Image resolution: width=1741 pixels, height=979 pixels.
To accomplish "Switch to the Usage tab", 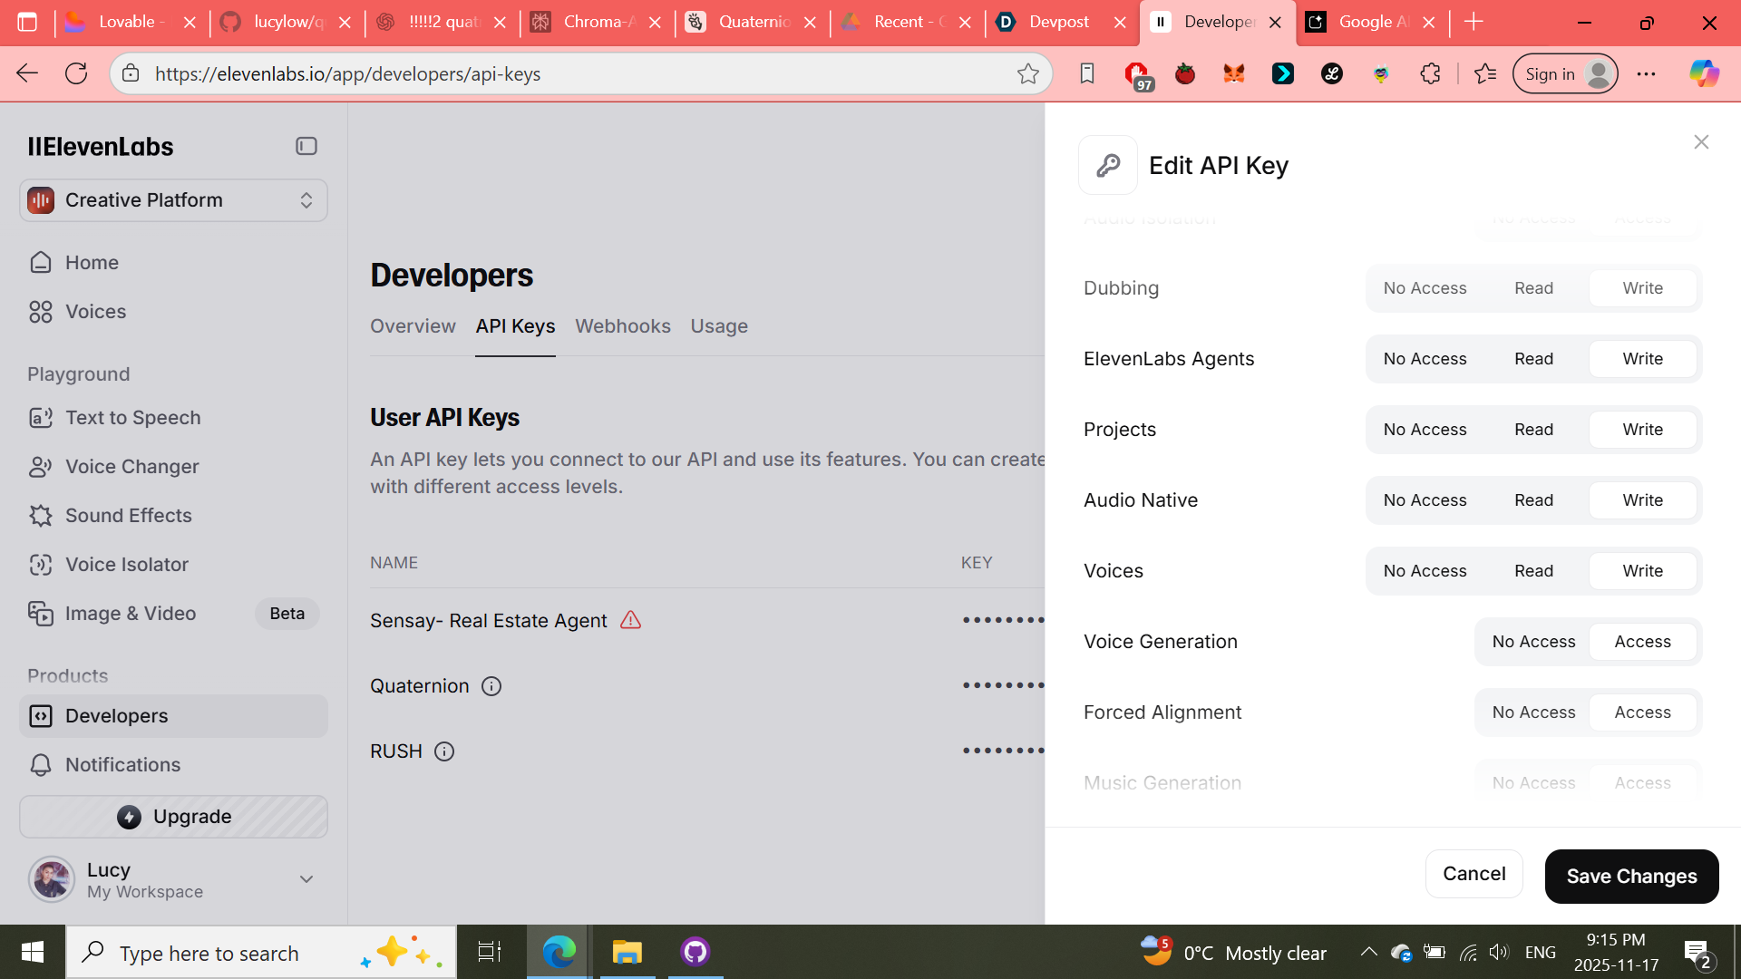I will click(718, 326).
